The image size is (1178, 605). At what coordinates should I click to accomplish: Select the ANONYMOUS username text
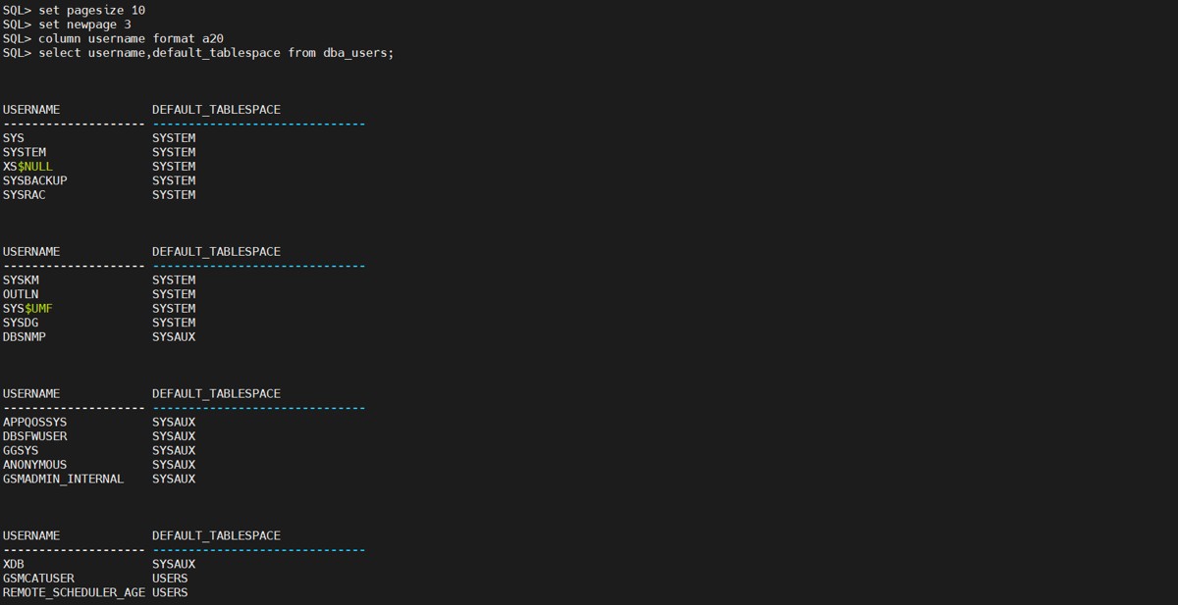pyautogui.click(x=34, y=465)
